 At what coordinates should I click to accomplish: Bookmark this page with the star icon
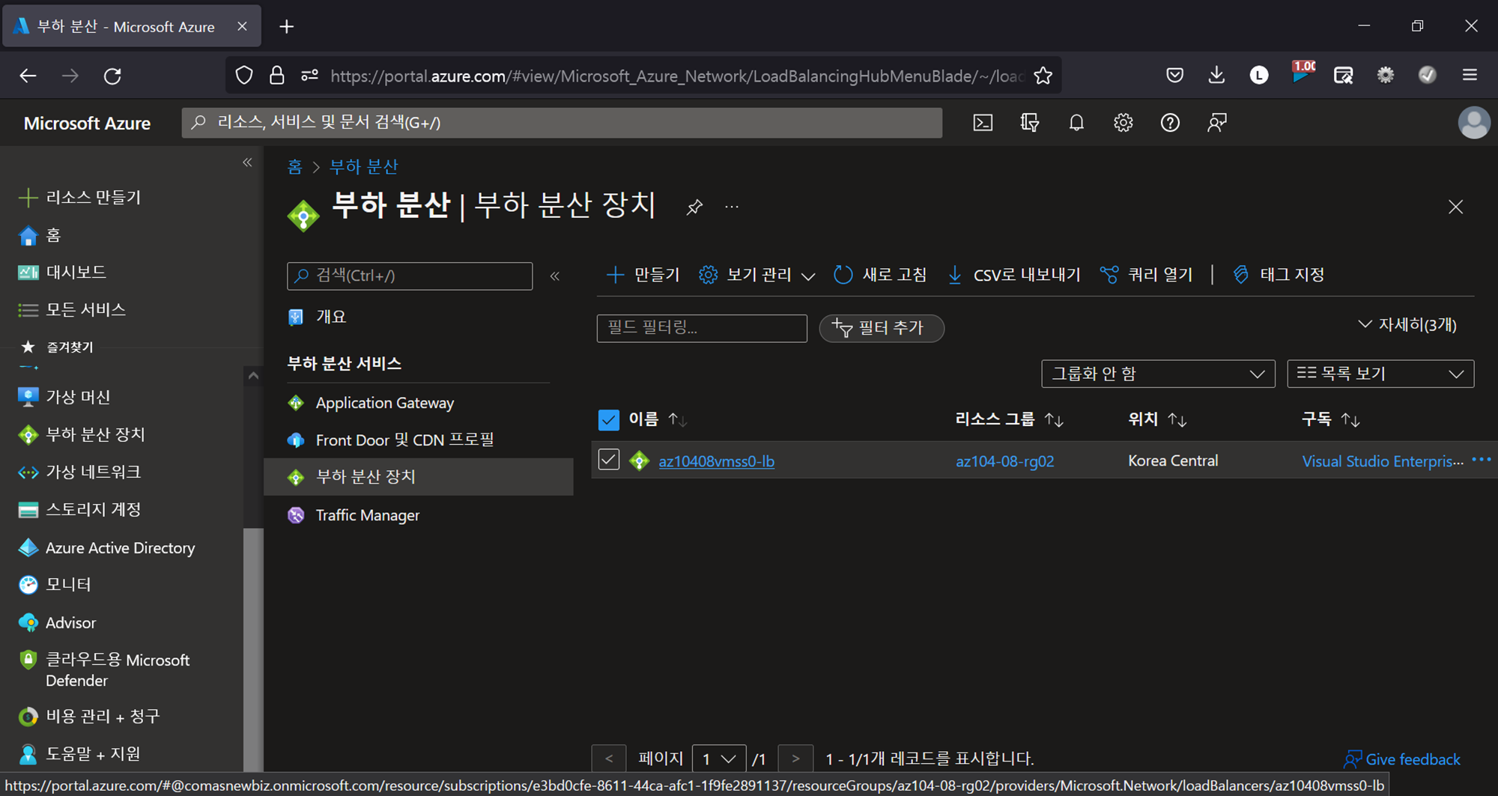click(x=1043, y=76)
